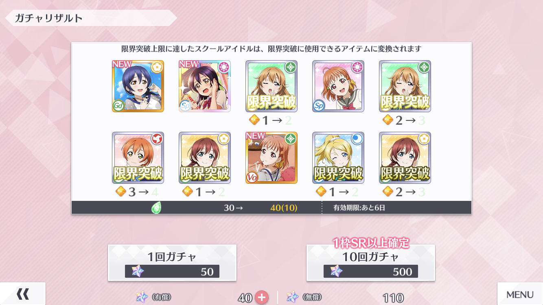
Task: View the second NEW Umi card
Action: 205,86
